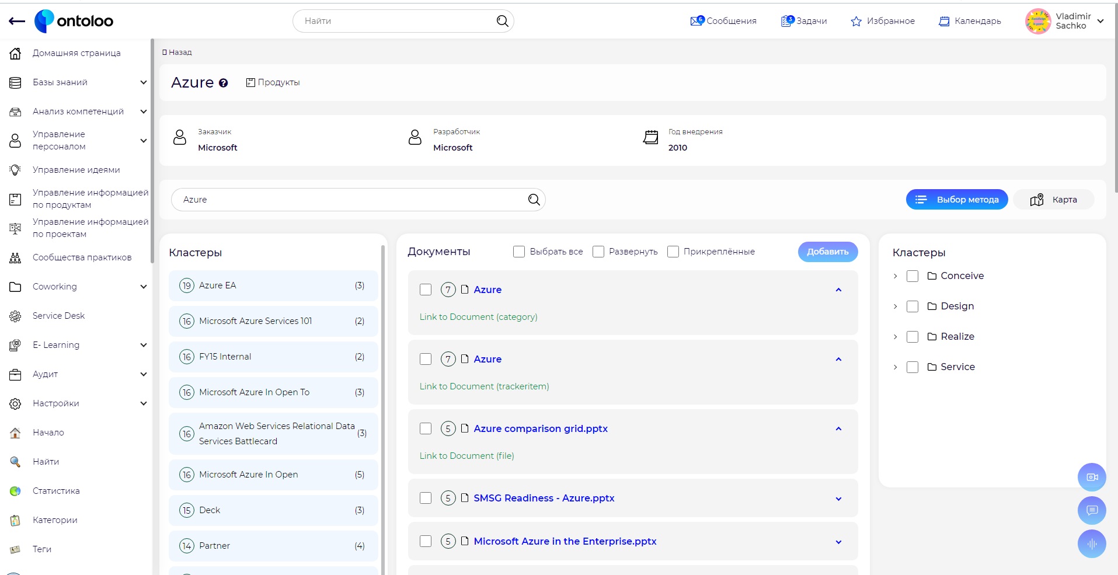Click the Управление идеями lightbulb icon

tap(16, 170)
